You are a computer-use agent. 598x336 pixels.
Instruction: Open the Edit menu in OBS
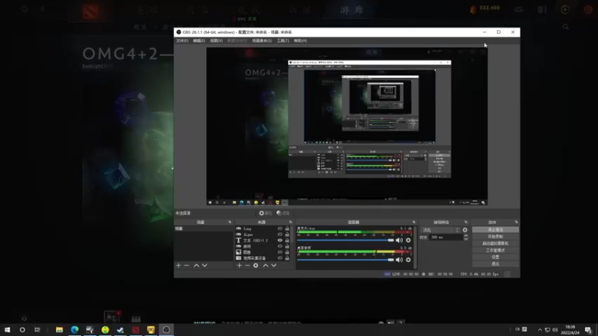click(x=199, y=41)
